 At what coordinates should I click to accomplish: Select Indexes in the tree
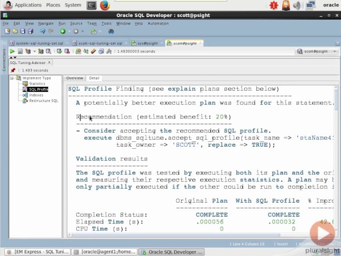(36, 95)
